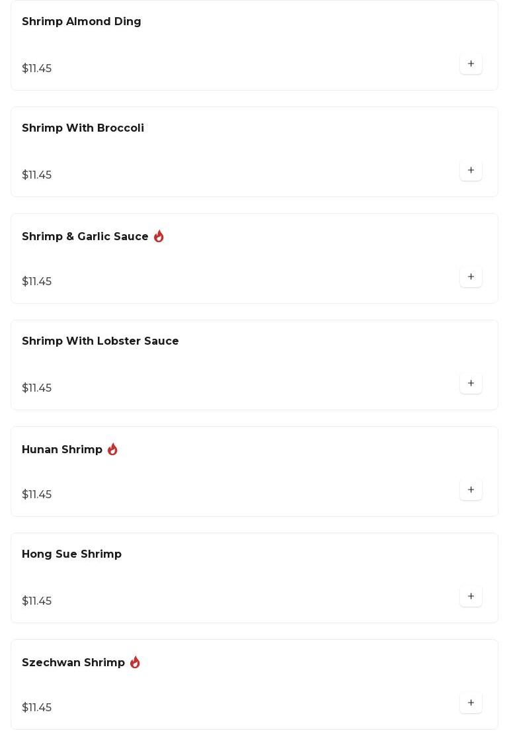Click plus icon for Shrimp & Garlic Sauce

pos(471,277)
